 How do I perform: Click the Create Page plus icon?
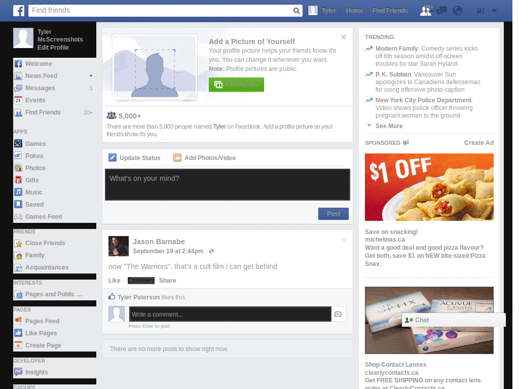tap(18, 345)
